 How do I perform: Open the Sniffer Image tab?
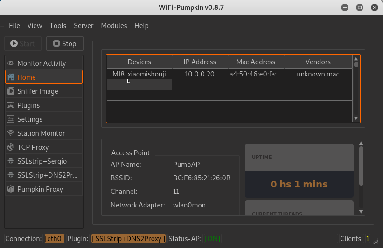click(44, 91)
